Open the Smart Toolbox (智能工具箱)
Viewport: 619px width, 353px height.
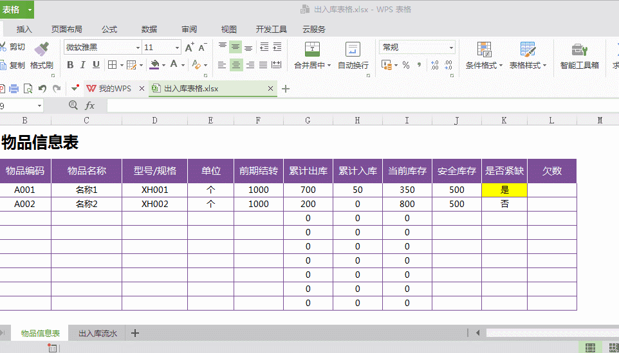coord(580,55)
